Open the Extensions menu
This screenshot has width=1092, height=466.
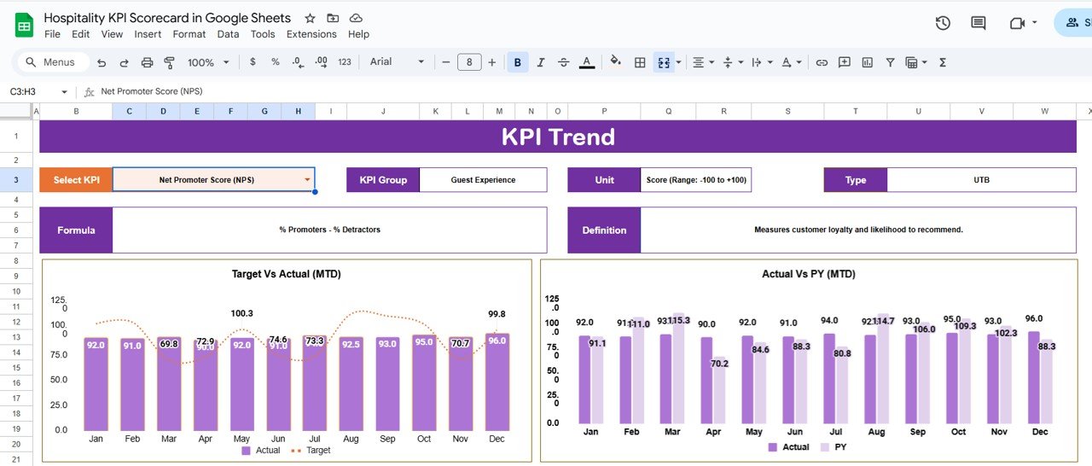coord(311,34)
